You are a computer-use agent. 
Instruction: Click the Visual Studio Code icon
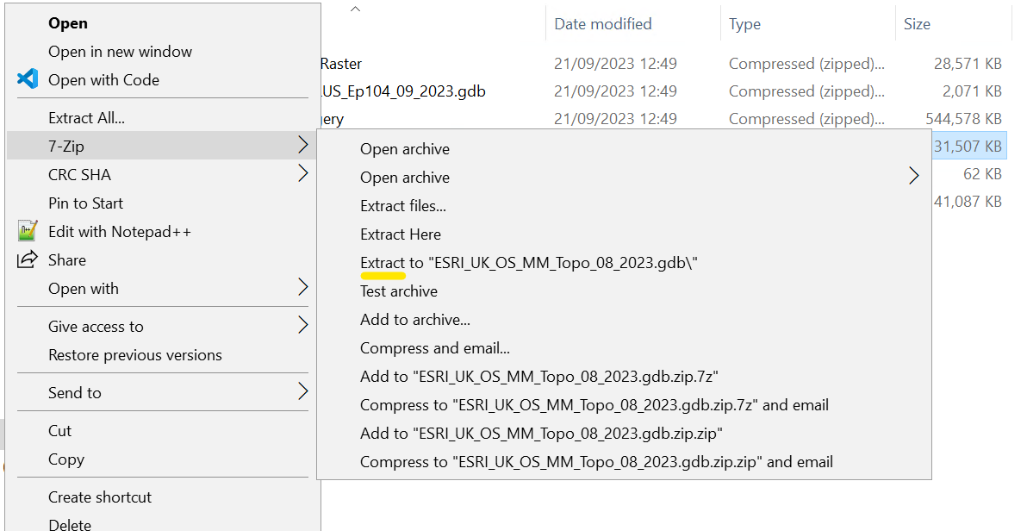pos(28,79)
